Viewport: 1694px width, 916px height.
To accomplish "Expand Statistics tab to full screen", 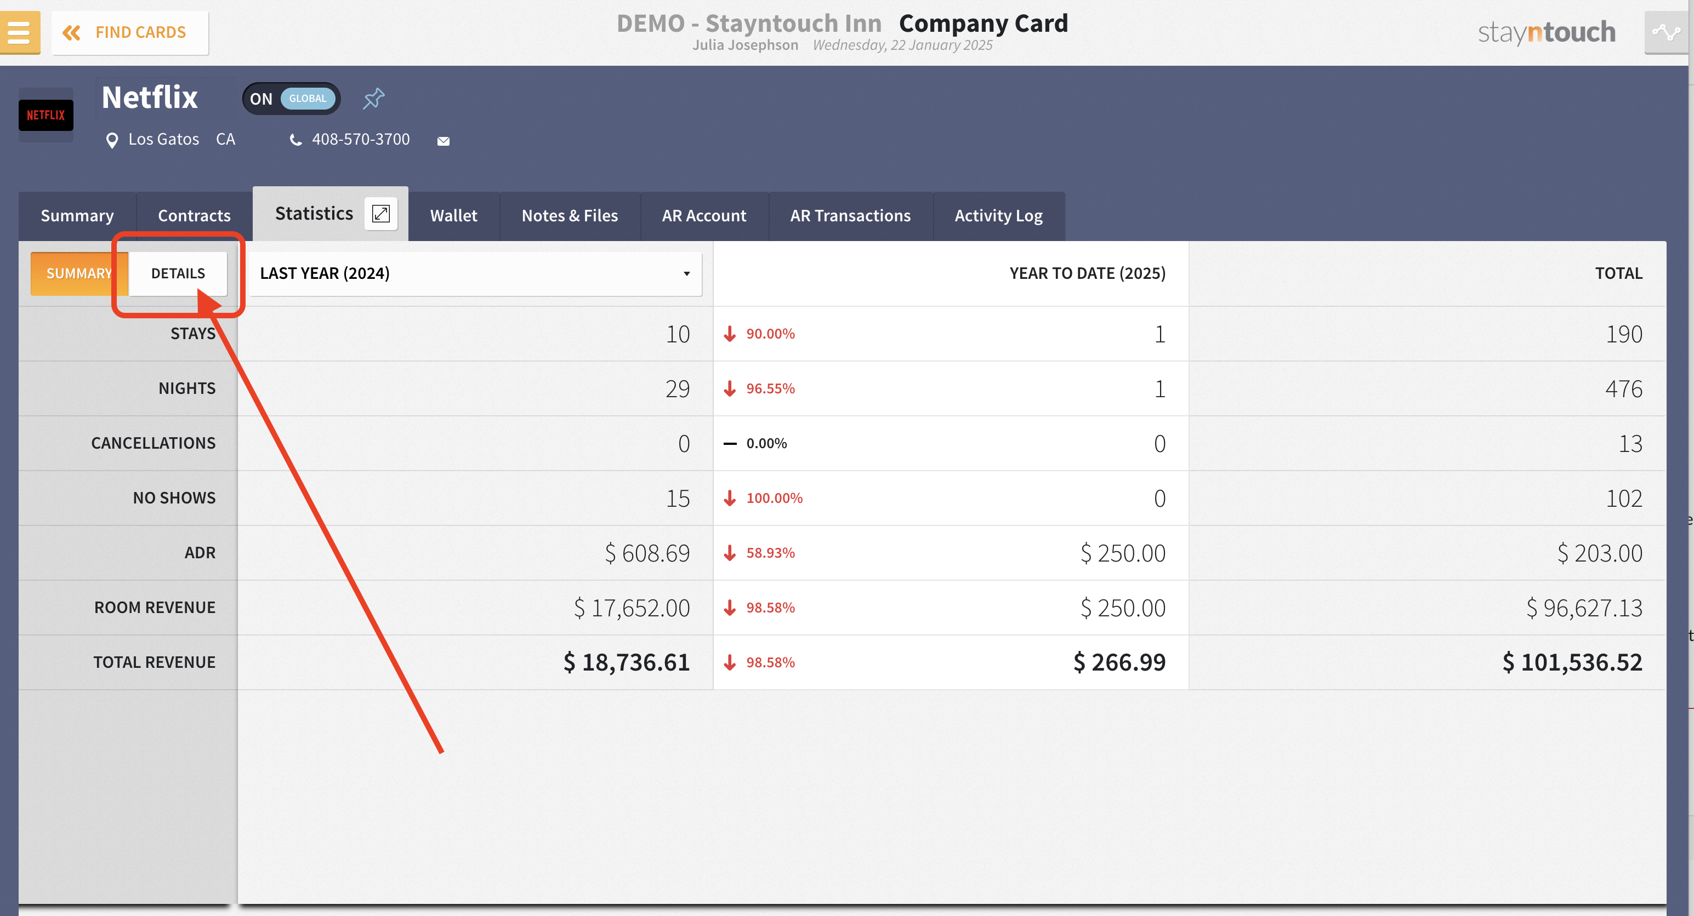I will pyautogui.click(x=381, y=214).
